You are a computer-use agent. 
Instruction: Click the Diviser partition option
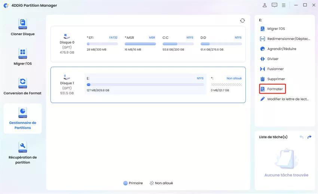(x=273, y=59)
